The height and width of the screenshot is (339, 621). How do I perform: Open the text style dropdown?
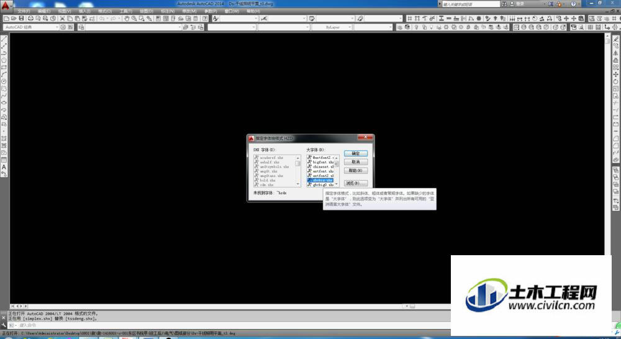click(239, 18)
